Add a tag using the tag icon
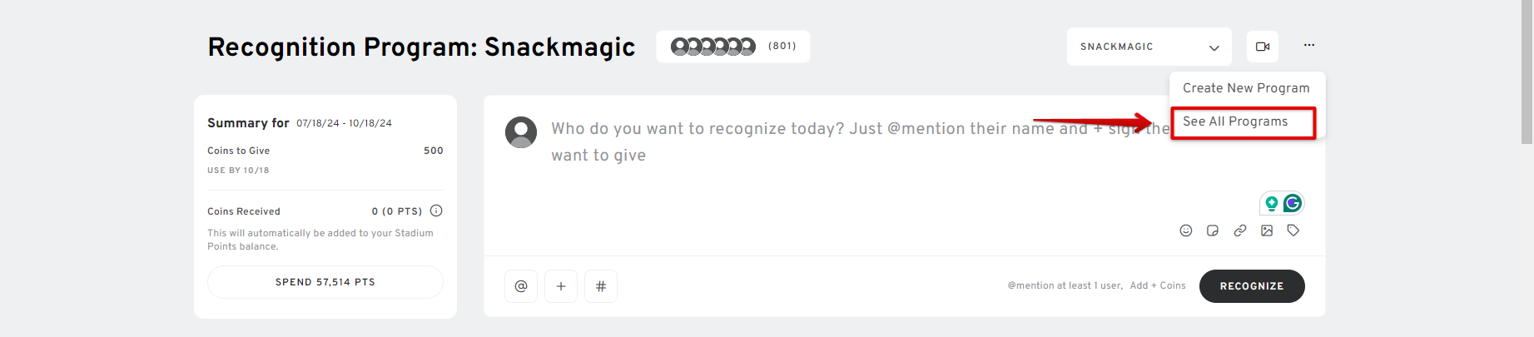This screenshot has width=1534, height=337. (x=1293, y=230)
